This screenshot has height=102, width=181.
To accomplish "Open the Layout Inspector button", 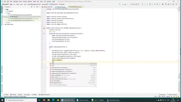I will coord(172,95).
